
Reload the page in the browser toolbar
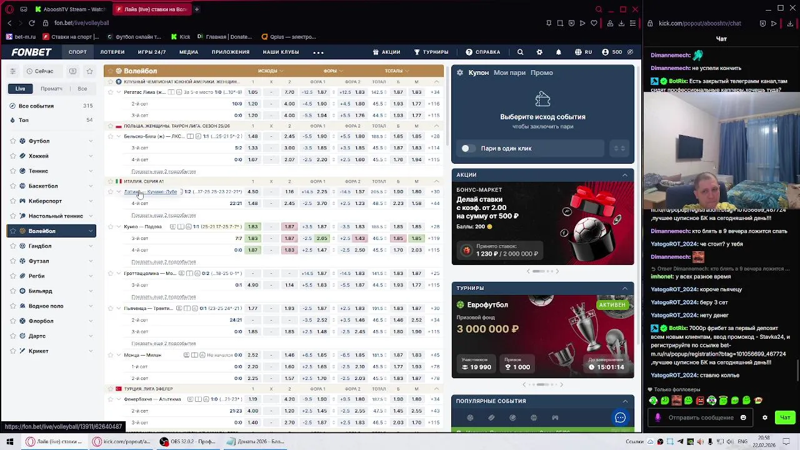[32, 23]
